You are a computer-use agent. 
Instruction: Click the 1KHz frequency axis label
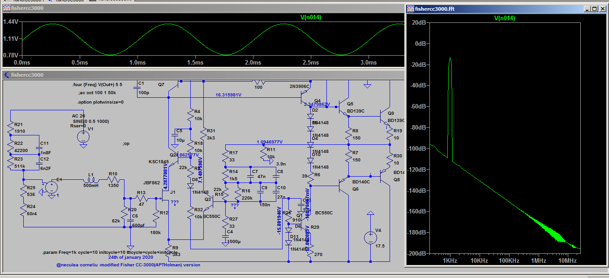pos(450,261)
